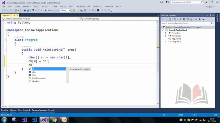Click the Save icon in the toolbar

24,11
